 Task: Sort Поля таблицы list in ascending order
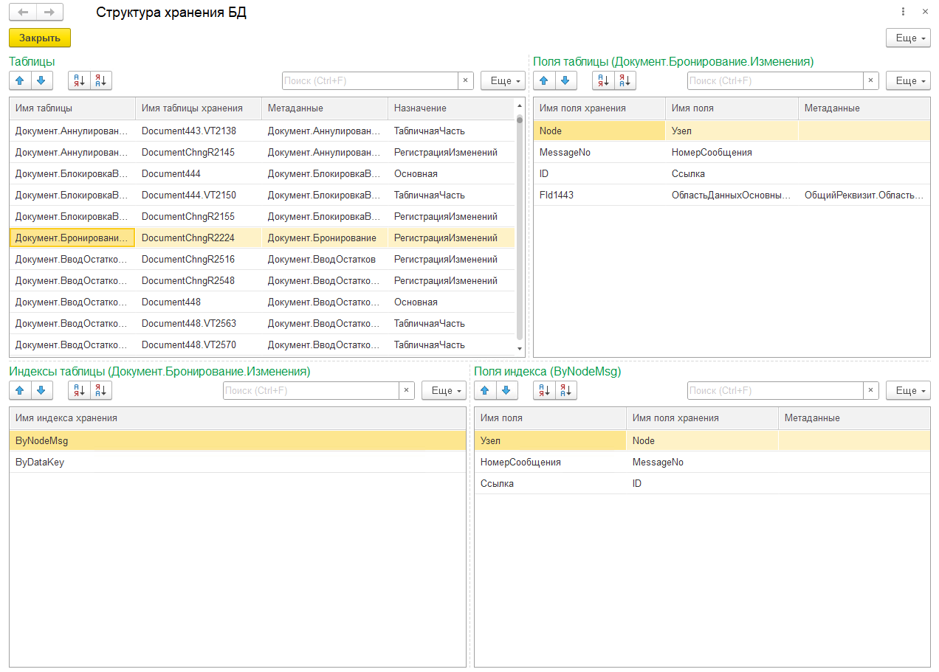[x=603, y=80]
